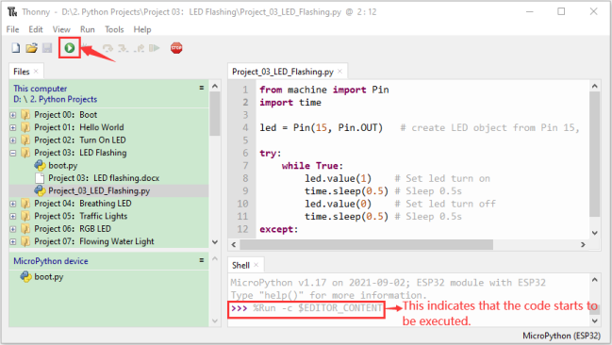Expand the Project 04: Breathing LED folder
This screenshot has height=345, width=612.
coord(13,204)
